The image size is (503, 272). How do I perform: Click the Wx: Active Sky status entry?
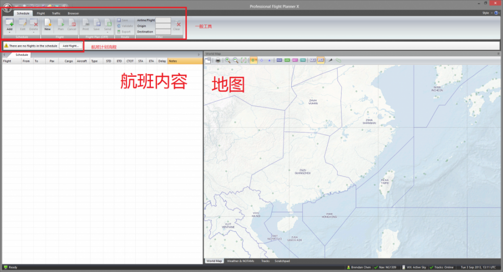(414, 267)
